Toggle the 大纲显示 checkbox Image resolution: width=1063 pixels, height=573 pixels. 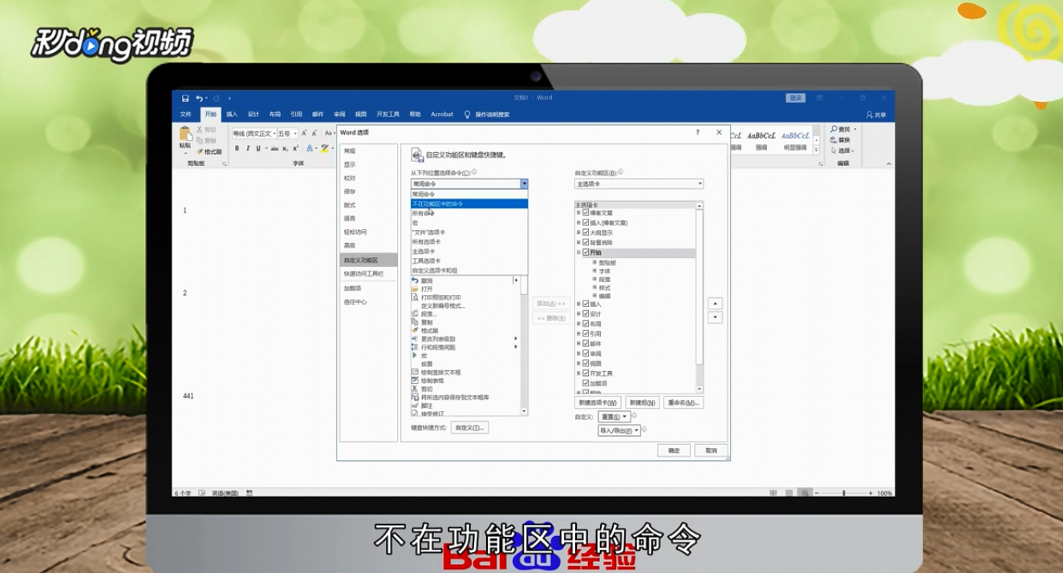pos(586,232)
